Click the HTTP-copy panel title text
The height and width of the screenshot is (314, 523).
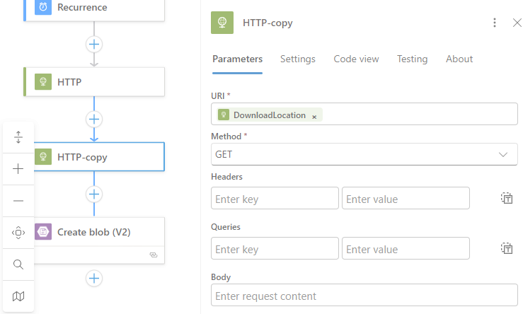point(268,23)
